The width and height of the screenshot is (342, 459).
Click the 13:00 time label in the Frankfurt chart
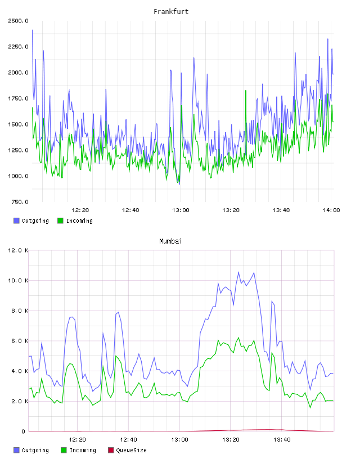[x=181, y=210]
